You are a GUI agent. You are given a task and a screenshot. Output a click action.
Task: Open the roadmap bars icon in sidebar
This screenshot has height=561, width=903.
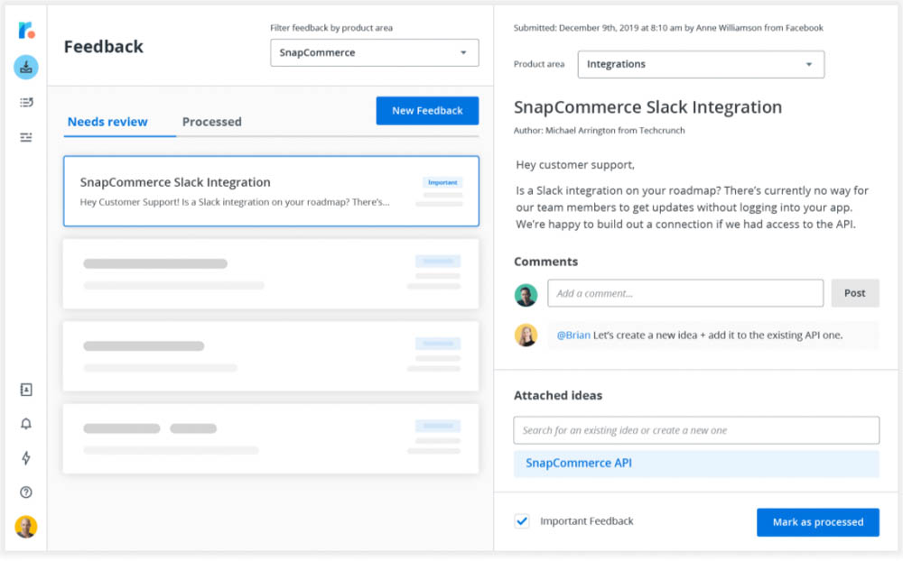(26, 137)
